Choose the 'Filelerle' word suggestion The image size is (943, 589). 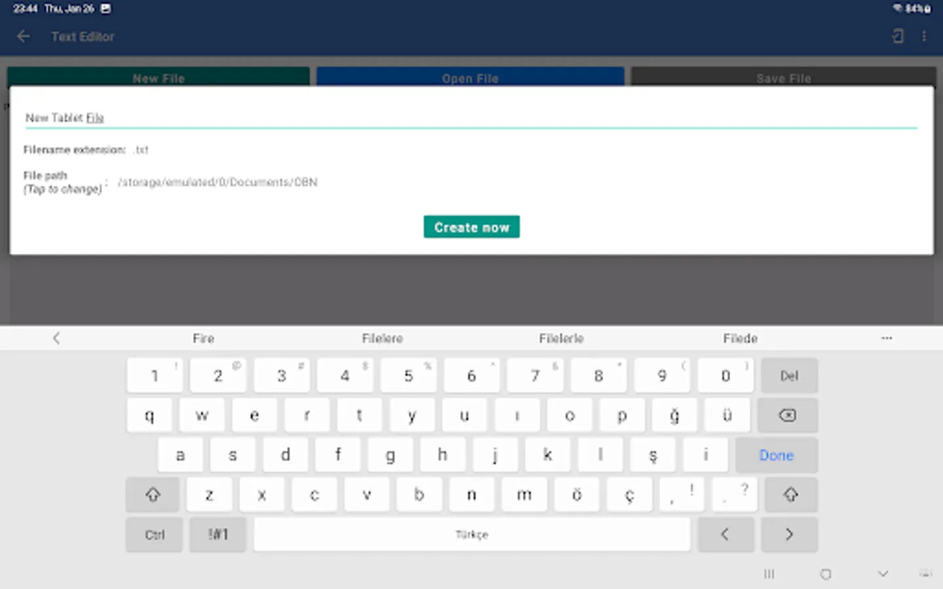point(561,338)
